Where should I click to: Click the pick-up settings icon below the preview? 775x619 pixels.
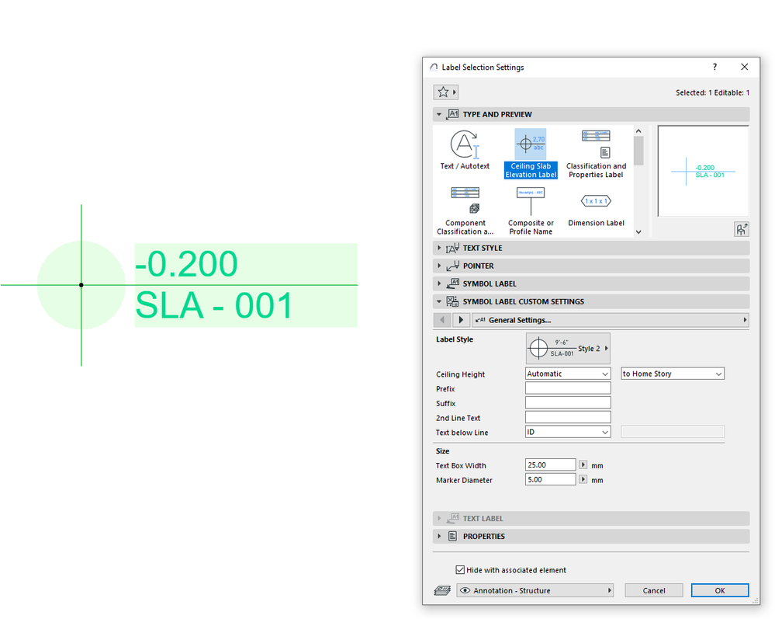(742, 229)
